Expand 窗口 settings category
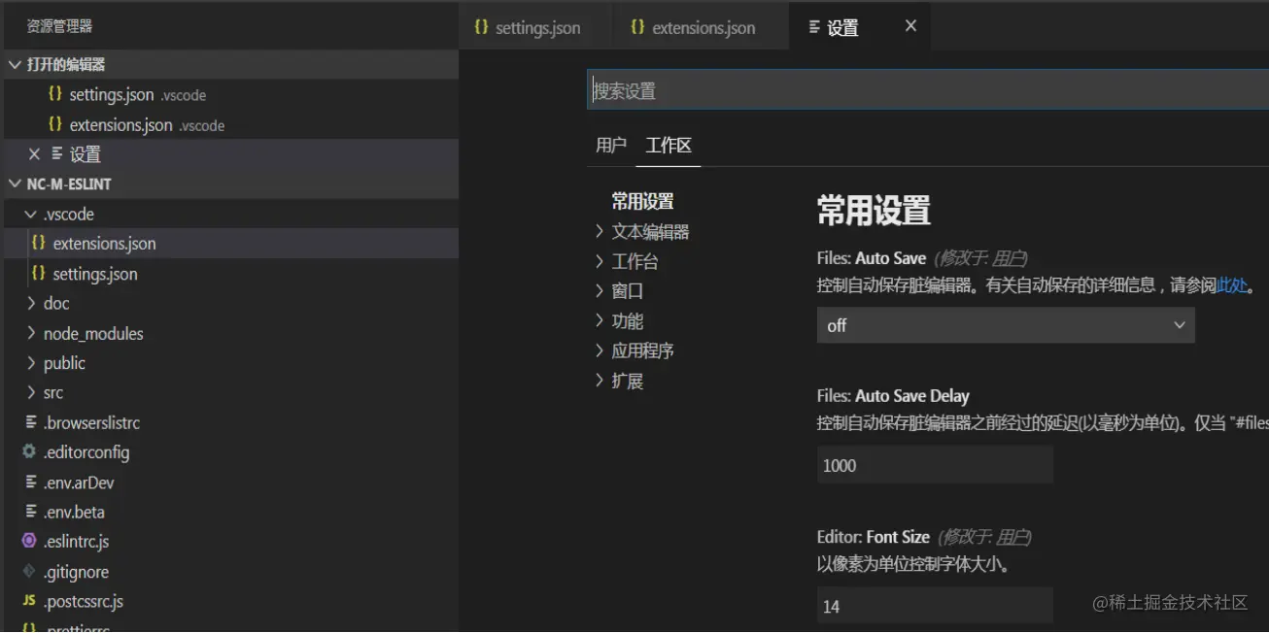This screenshot has width=1269, height=633. [600, 290]
